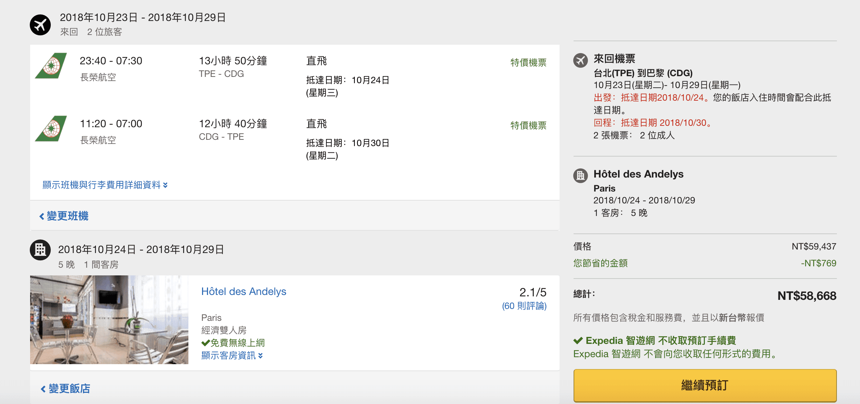Click green checkmark beside Expedia no booking fee
Viewport: 860px width, 404px height.
578,340
